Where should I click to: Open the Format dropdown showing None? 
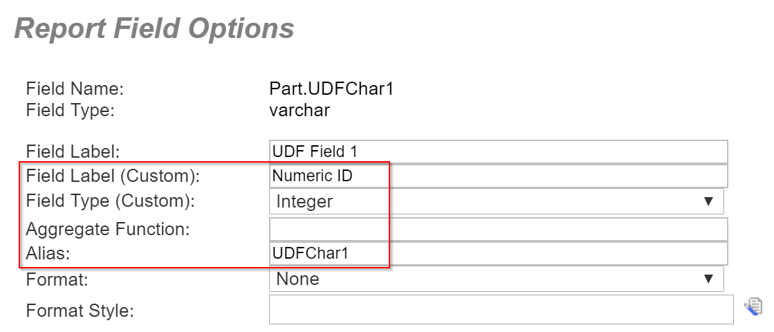[497, 279]
